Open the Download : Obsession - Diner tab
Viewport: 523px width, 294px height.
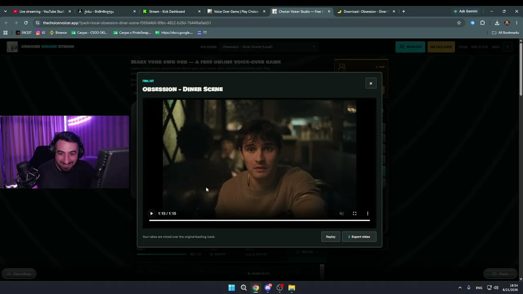click(x=366, y=11)
